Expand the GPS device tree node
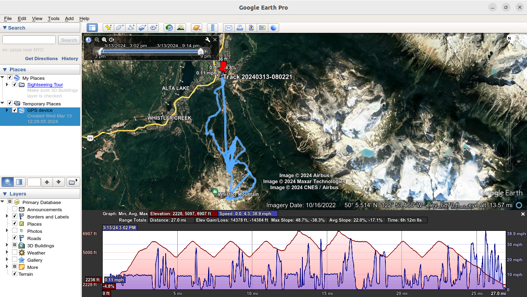Viewport: 527px width, 297px height. (x=7, y=110)
